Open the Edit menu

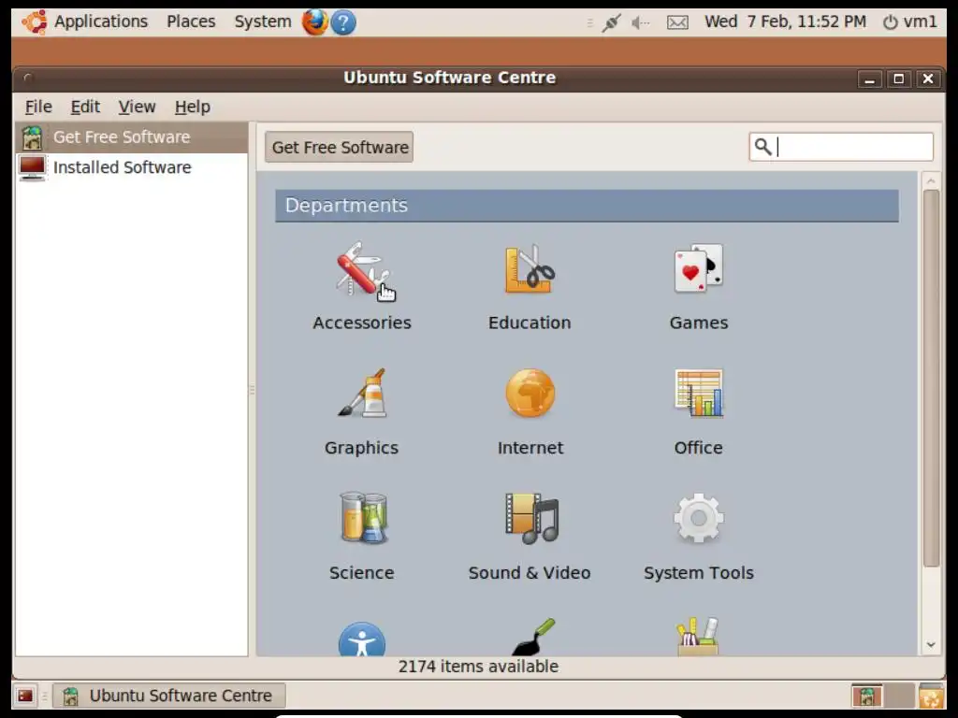point(85,107)
